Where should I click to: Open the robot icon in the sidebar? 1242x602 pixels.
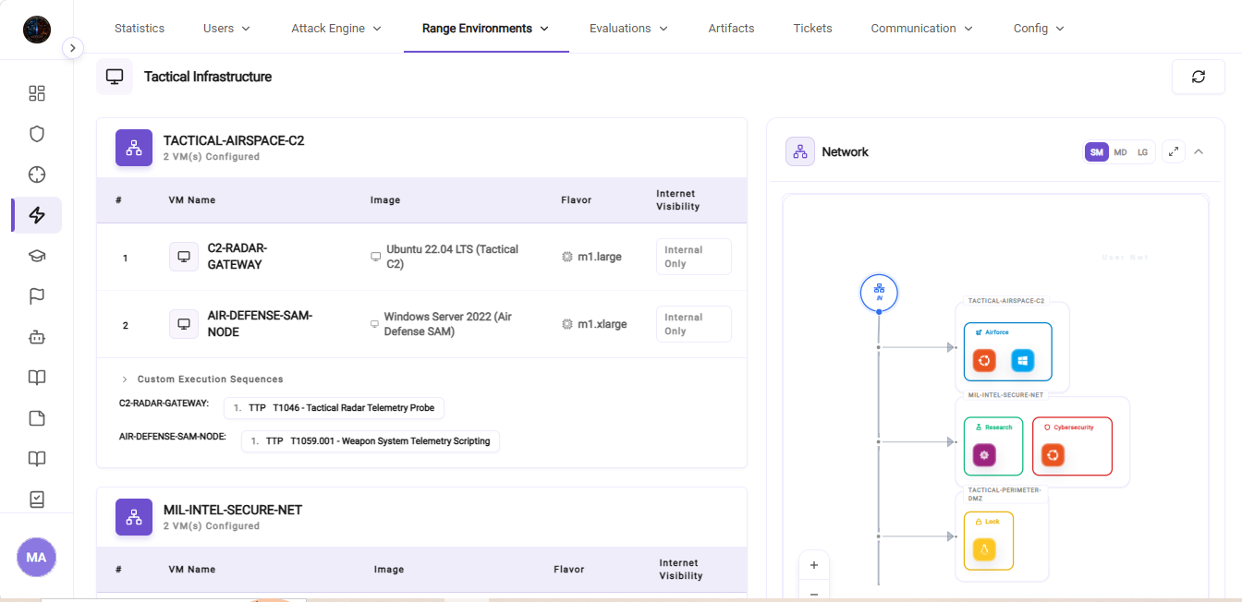(x=37, y=337)
